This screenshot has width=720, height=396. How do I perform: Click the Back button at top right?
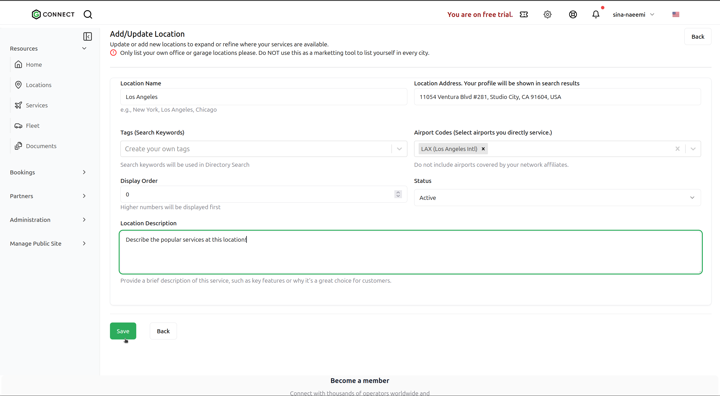point(698,37)
